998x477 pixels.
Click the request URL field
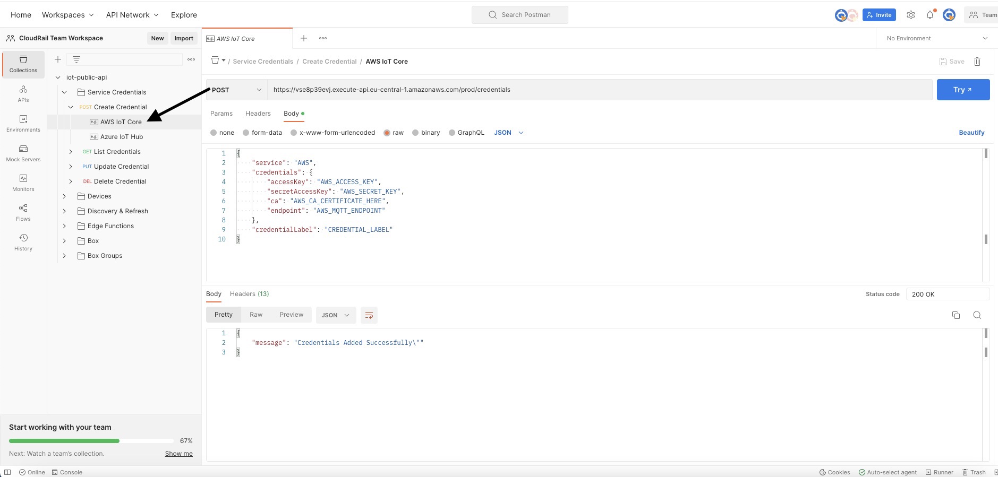[x=600, y=90]
